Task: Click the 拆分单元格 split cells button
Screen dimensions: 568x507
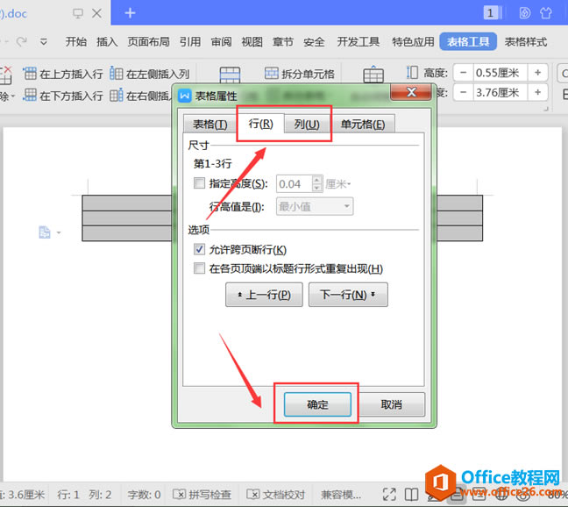Action: pyautogui.click(x=299, y=74)
